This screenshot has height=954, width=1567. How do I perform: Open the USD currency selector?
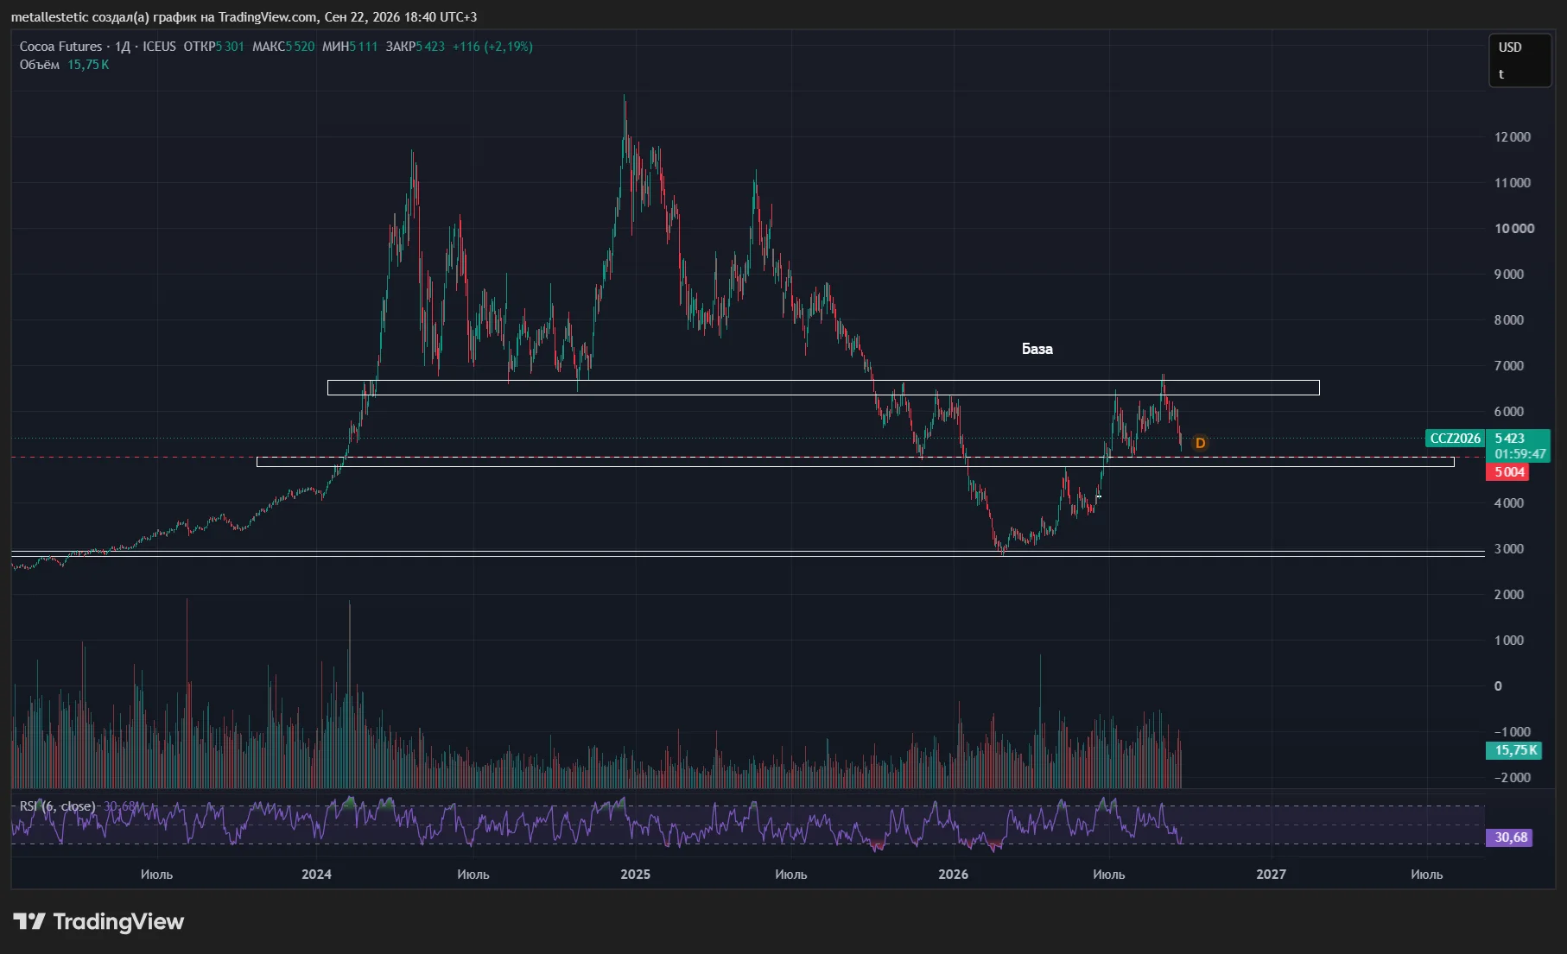[1510, 47]
